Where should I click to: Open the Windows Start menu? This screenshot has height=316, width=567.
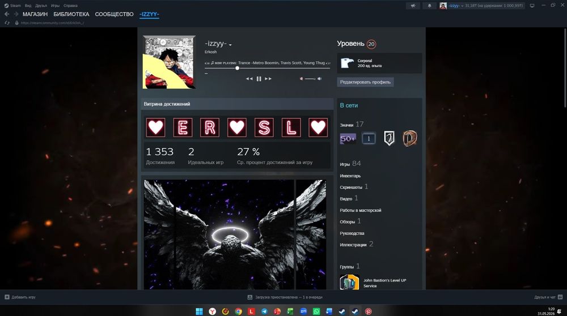point(199,311)
